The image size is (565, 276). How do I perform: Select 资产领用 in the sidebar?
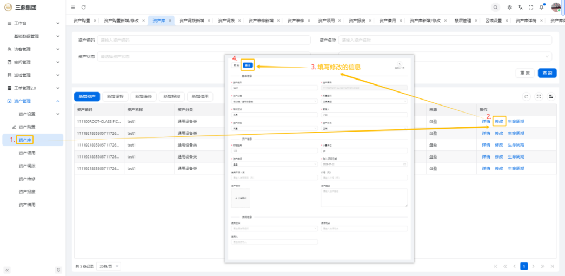click(x=27, y=153)
